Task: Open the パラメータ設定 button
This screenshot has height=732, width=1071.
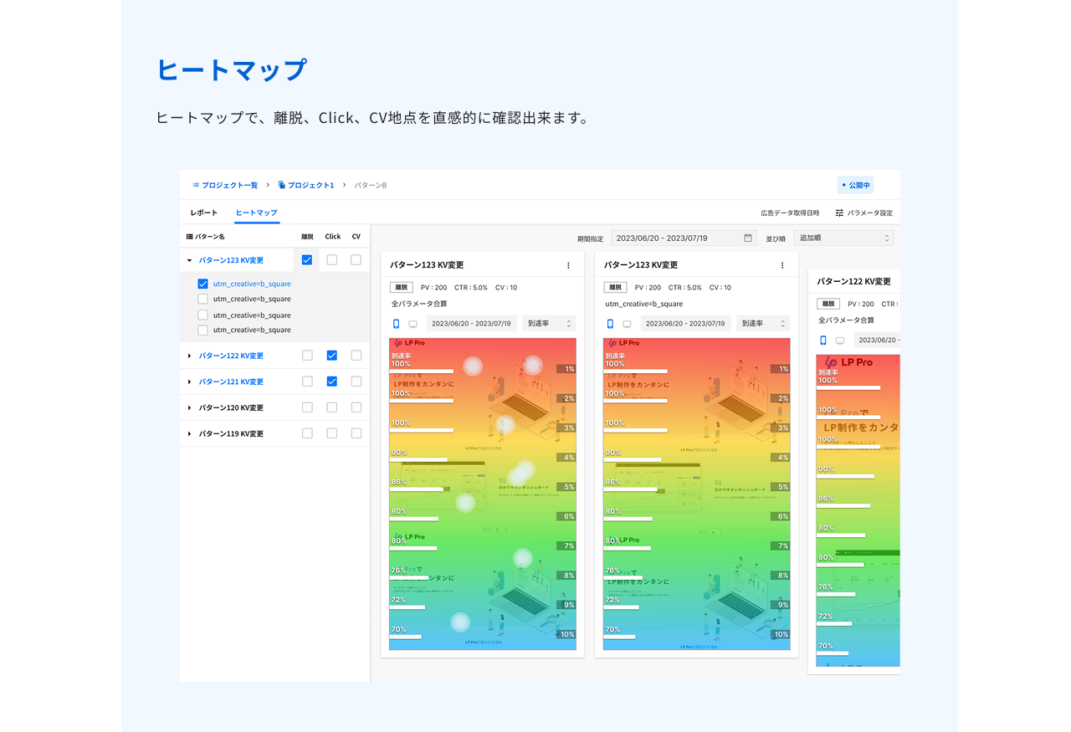Action: pyautogui.click(x=864, y=213)
